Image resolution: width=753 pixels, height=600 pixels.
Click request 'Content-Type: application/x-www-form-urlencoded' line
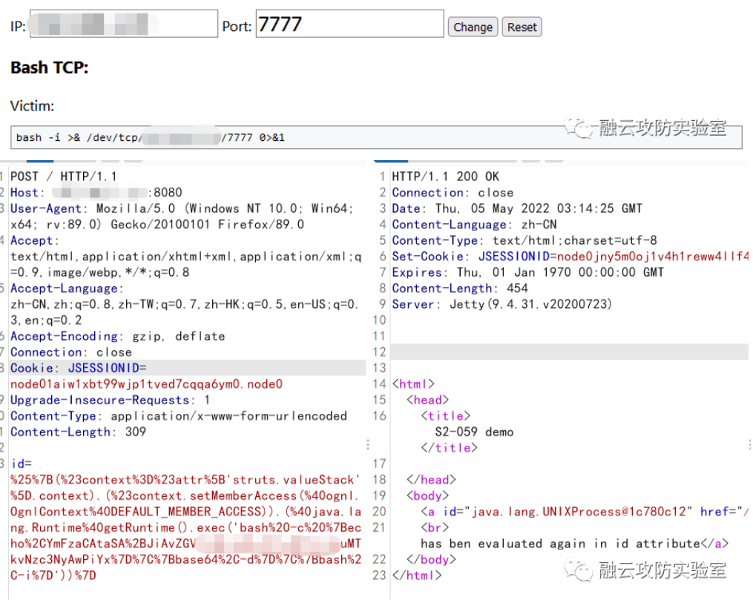click(179, 416)
